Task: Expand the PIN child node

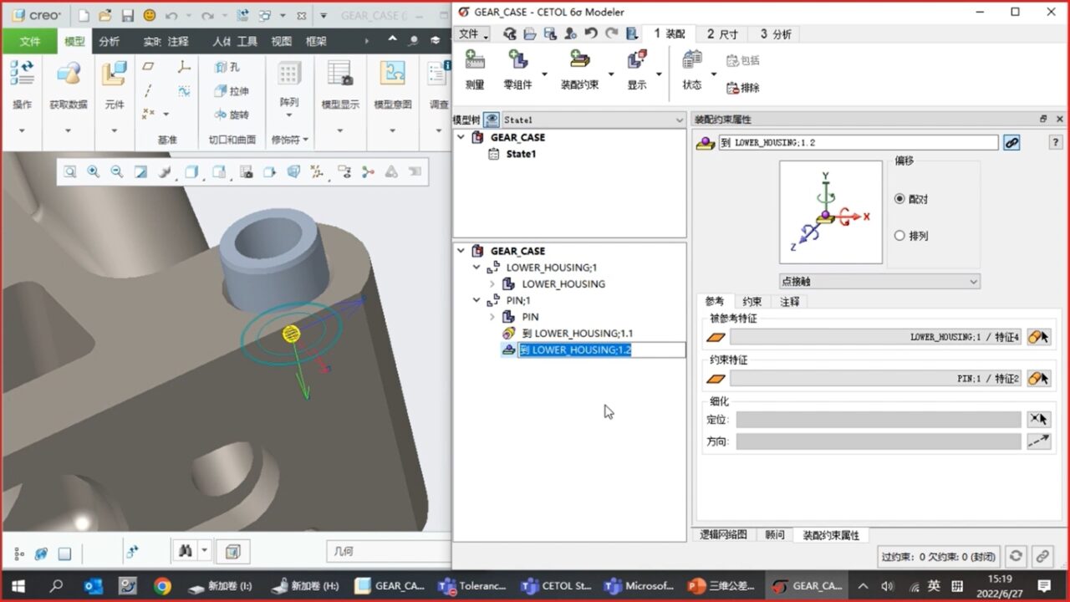Action: [492, 317]
